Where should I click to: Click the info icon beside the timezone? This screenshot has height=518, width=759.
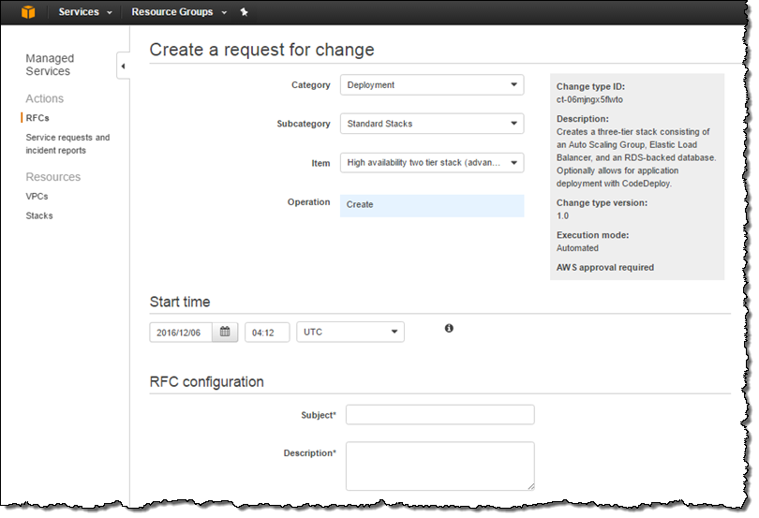point(449,329)
